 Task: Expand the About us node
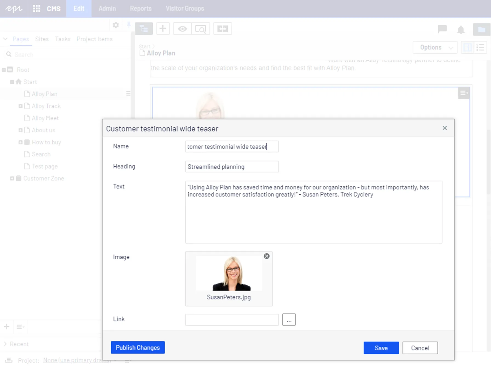pyautogui.click(x=20, y=130)
